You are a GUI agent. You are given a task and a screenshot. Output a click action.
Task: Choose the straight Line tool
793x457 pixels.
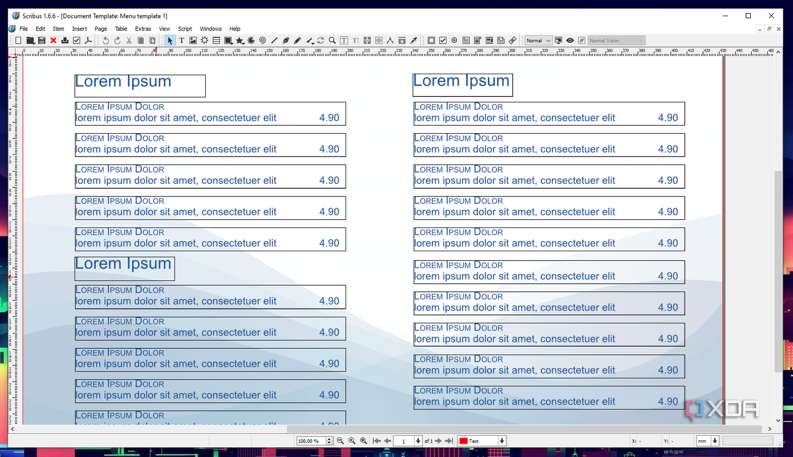click(x=274, y=41)
